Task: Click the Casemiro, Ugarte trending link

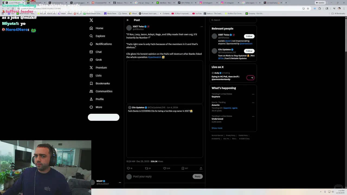Action: point(230,108)
